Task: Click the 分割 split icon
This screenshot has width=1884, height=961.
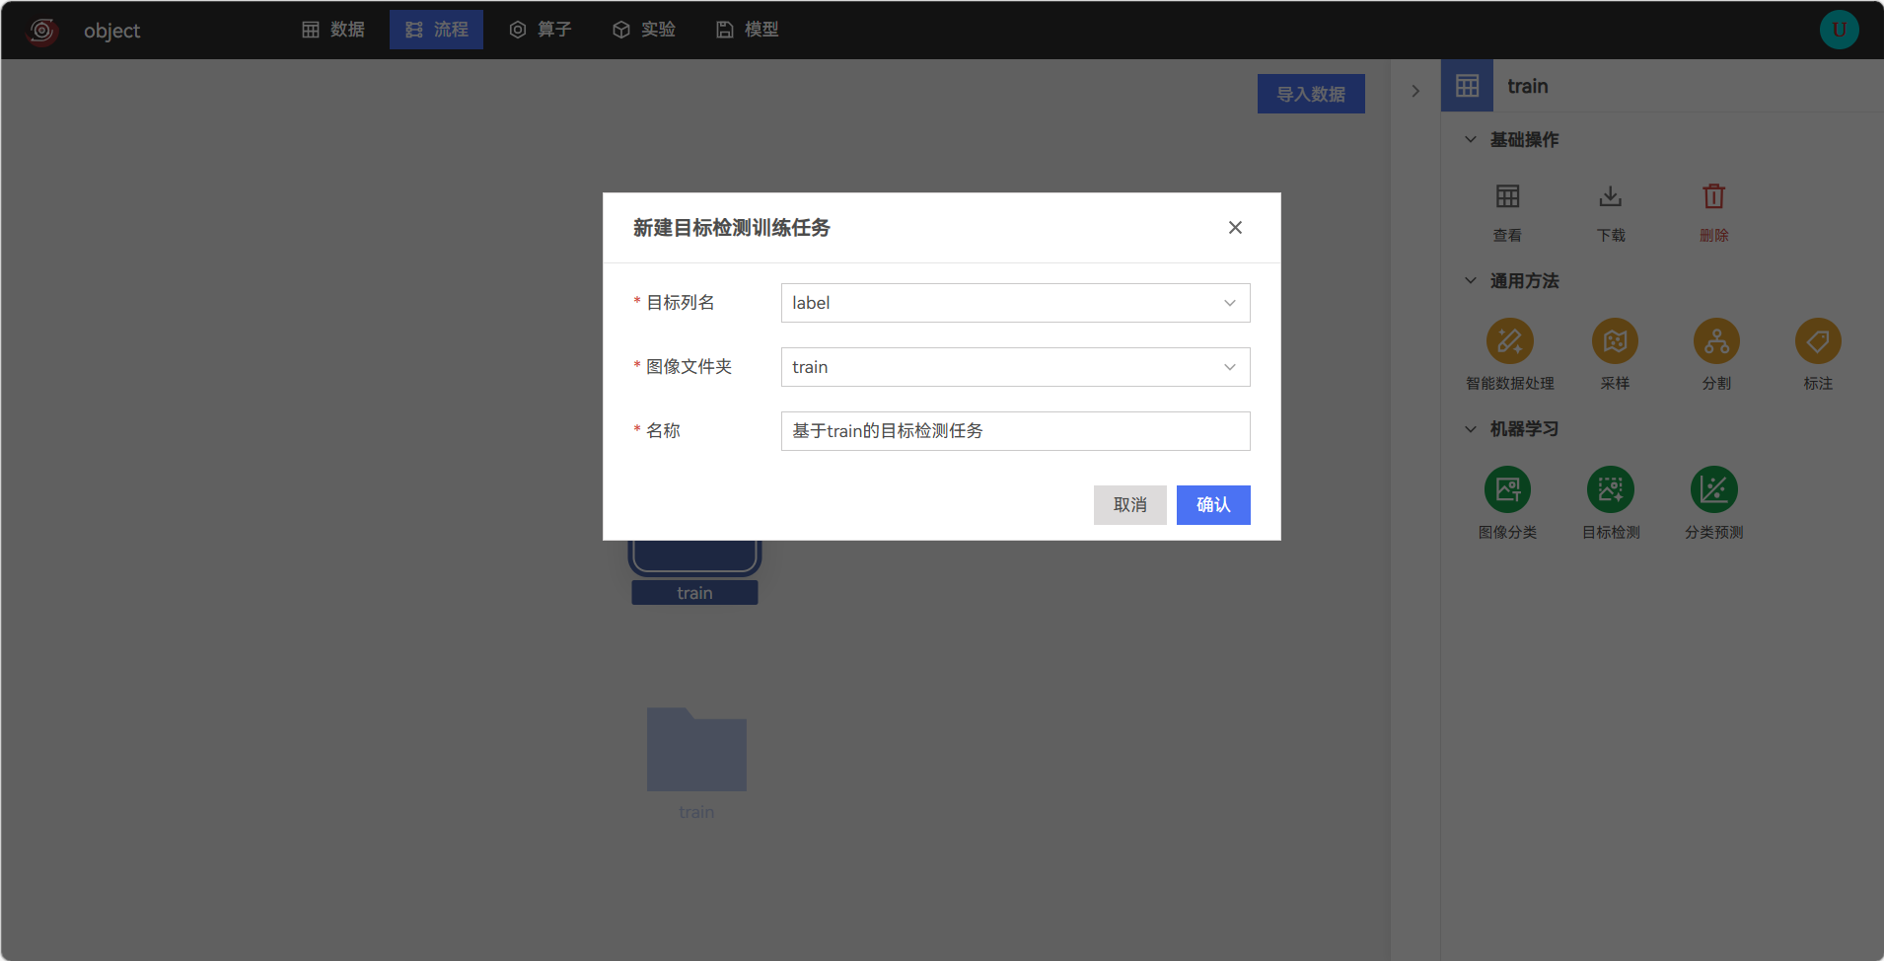Action: 1716,341
